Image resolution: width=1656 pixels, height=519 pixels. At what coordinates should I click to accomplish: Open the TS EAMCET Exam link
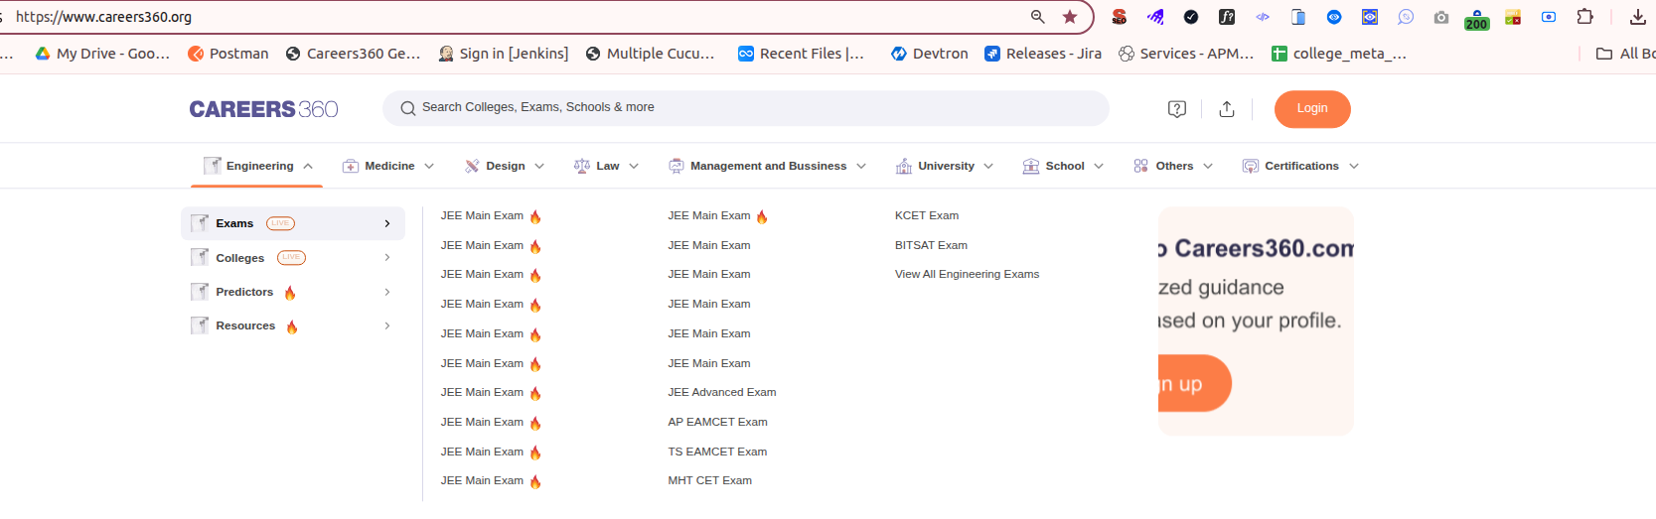[717, 452]
